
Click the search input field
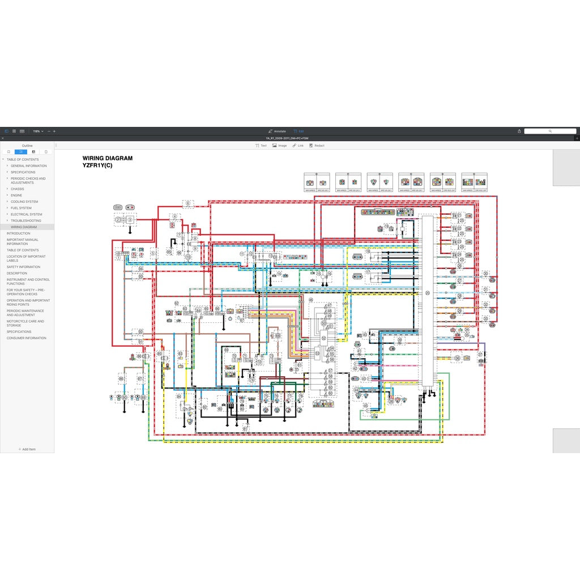[549, 131]
